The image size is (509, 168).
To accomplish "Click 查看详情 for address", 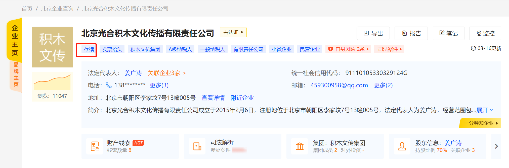I will point(213,98).
